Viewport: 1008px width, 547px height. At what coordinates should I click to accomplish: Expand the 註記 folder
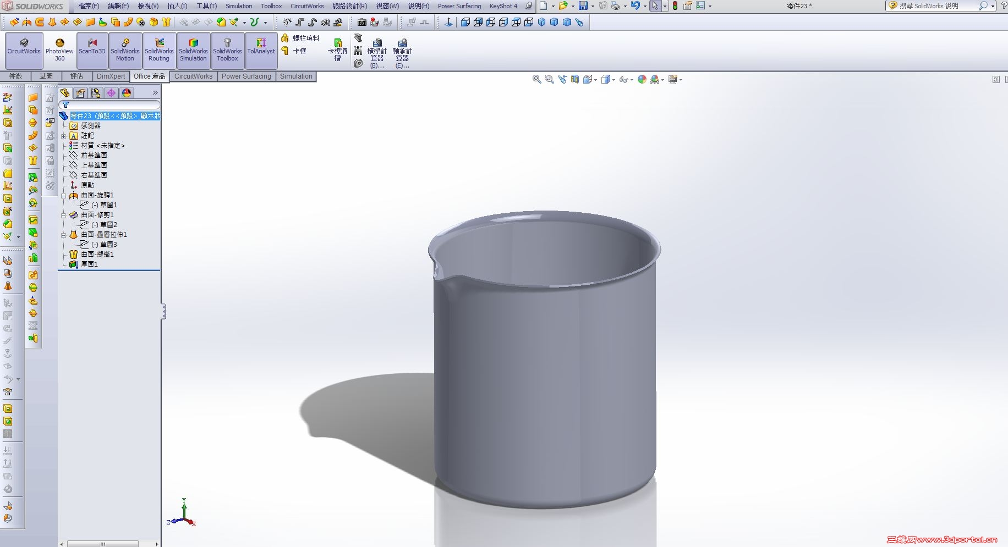pos(64,136)
